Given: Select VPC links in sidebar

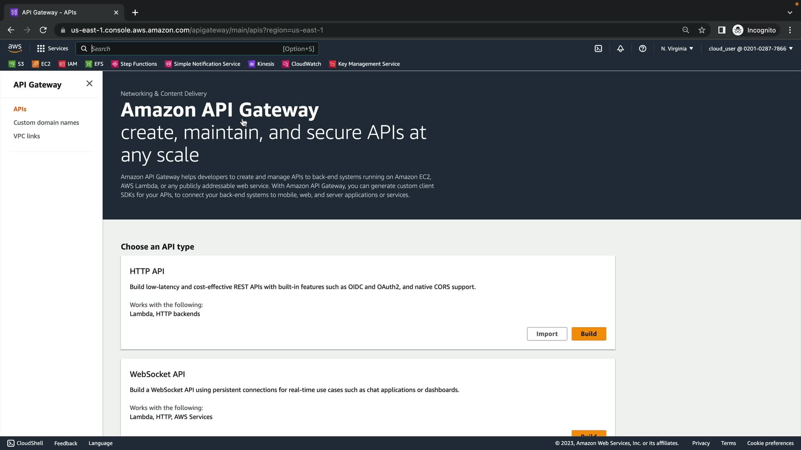Looking at the screenshot, I should (27, 136).
